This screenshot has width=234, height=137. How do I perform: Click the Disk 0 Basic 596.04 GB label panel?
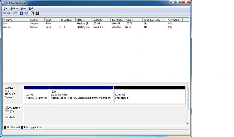click(x=13, y=95)
